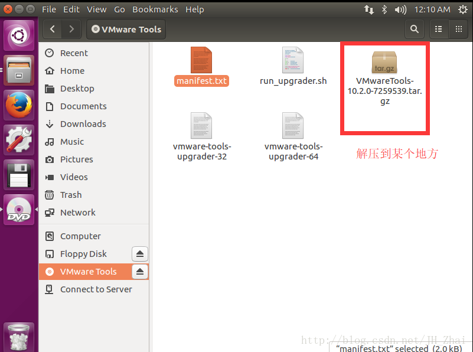Eject the VMware Tools disc
Viewport: 473px width, 352px height.
coord(140,272)
